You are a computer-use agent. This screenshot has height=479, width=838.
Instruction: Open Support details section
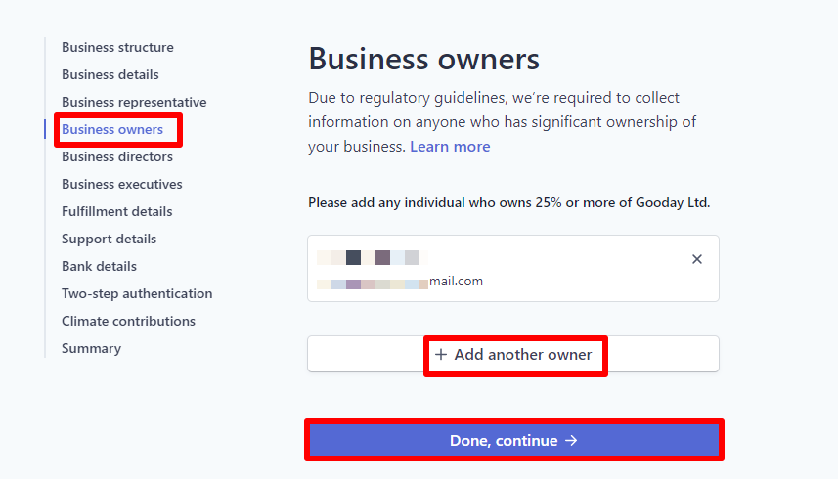[109, 239]
